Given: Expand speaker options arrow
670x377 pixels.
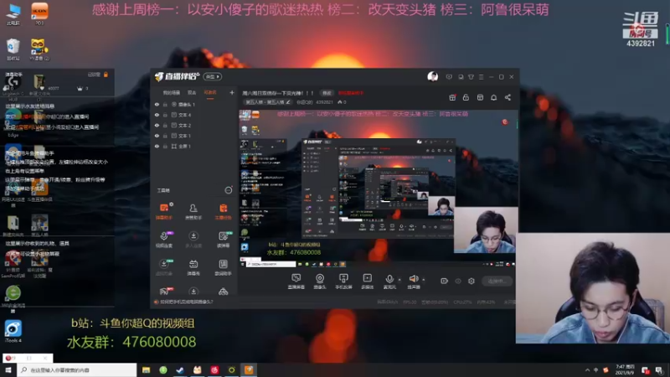Looking at the screenshot, I should pyautogui.click(x=424, y=280).
